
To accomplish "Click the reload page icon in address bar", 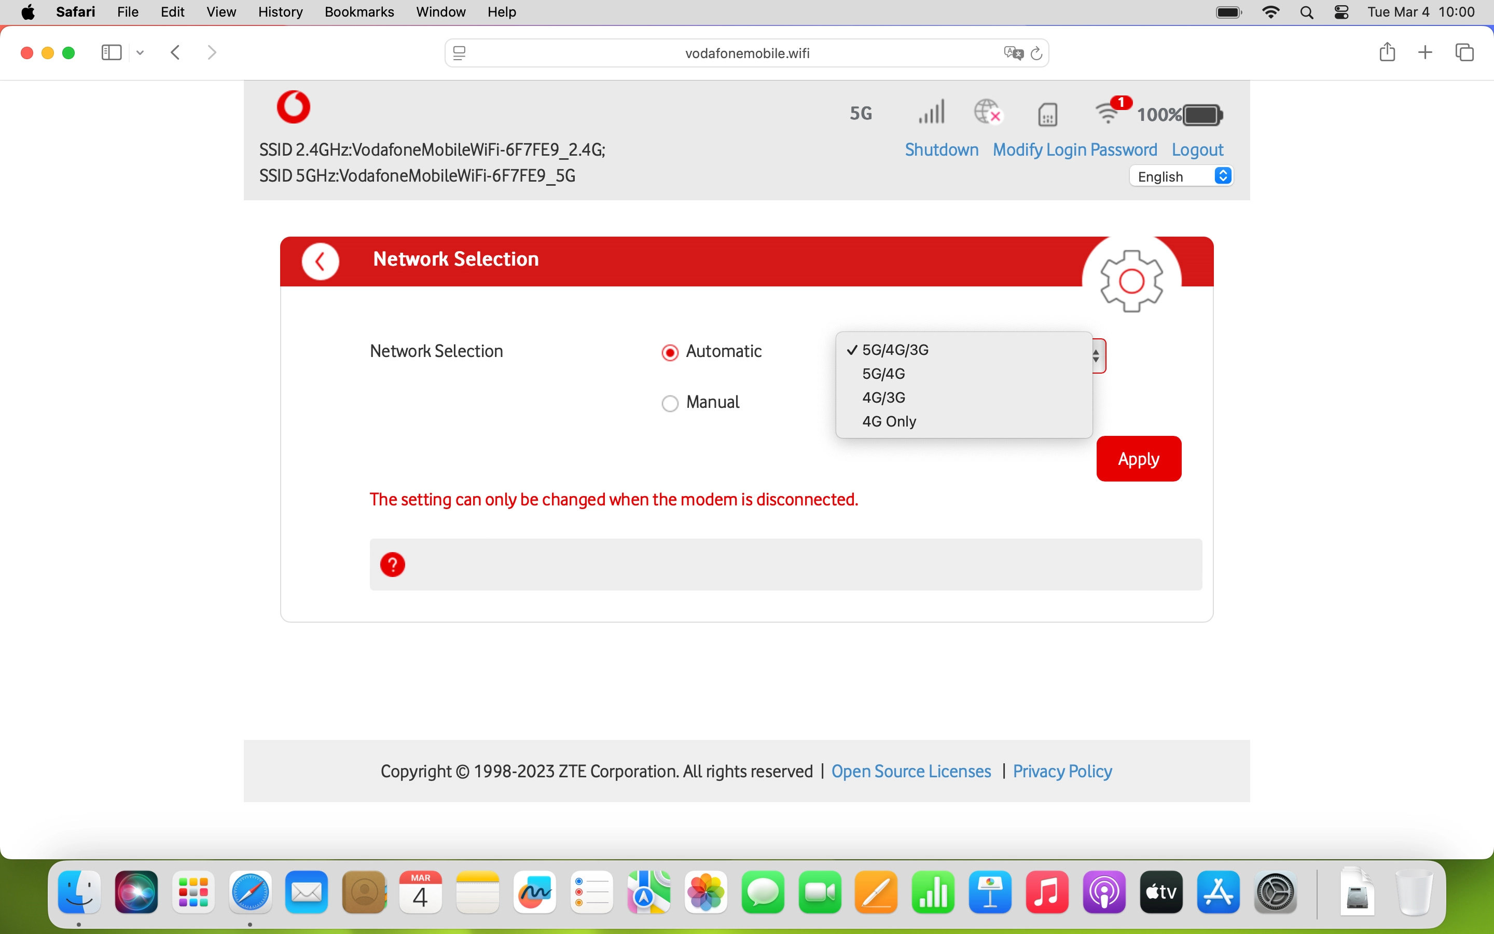I will pos(1036,53).
